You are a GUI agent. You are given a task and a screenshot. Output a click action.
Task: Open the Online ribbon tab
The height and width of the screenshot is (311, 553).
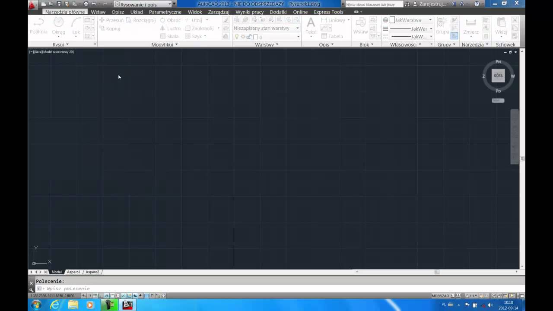pos(300,12)
